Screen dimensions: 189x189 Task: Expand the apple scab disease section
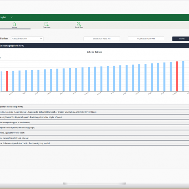[94, 122]
